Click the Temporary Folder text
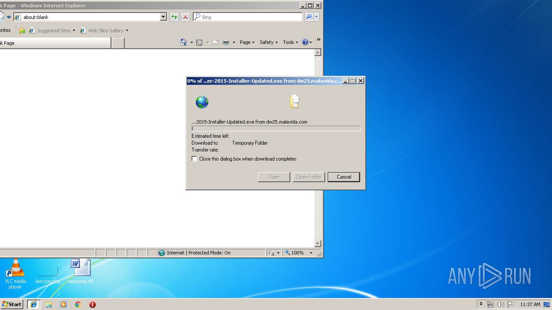Viewport: 552px width, 310px height. 250,143
